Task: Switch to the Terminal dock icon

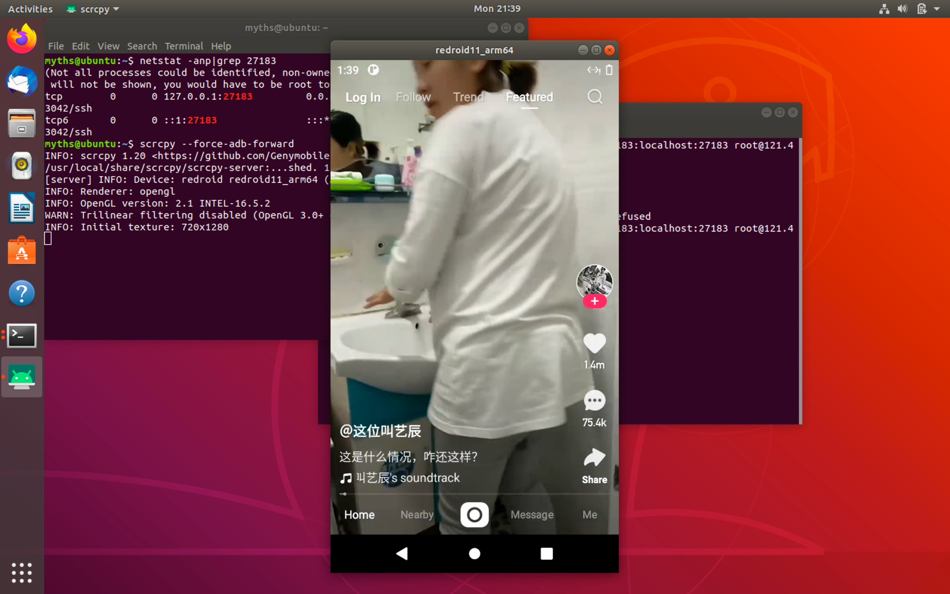Action: click(x=22, y=335)
